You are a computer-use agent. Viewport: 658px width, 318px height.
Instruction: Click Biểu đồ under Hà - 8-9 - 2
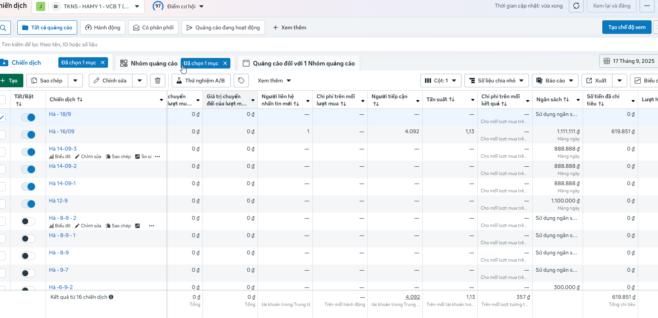coord(60,226)
